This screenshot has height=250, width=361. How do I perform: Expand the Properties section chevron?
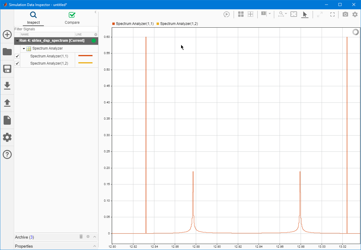pyautogui.click(x=95, y=246)
